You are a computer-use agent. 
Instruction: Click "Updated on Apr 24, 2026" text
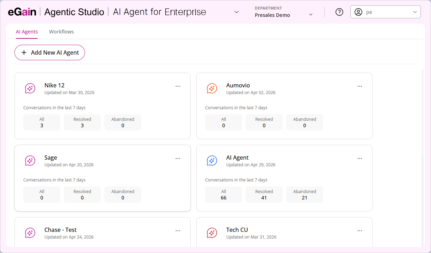coord(69,237)
